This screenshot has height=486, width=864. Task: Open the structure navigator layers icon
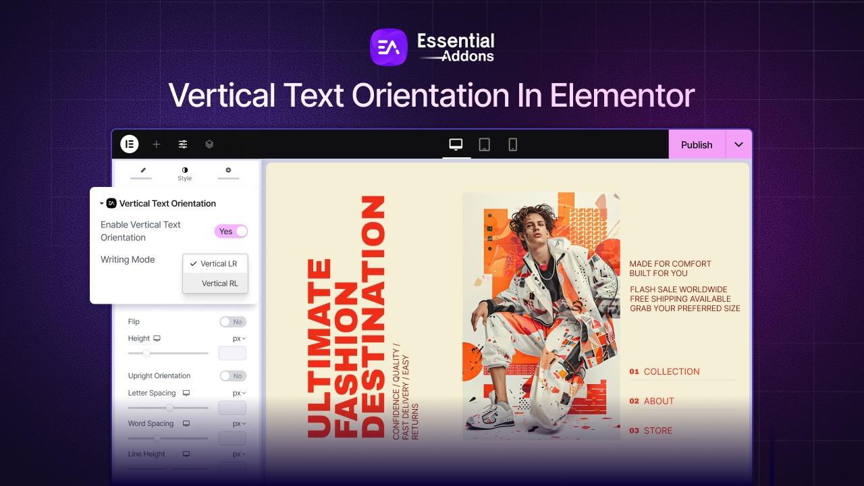tap(209, 144)
